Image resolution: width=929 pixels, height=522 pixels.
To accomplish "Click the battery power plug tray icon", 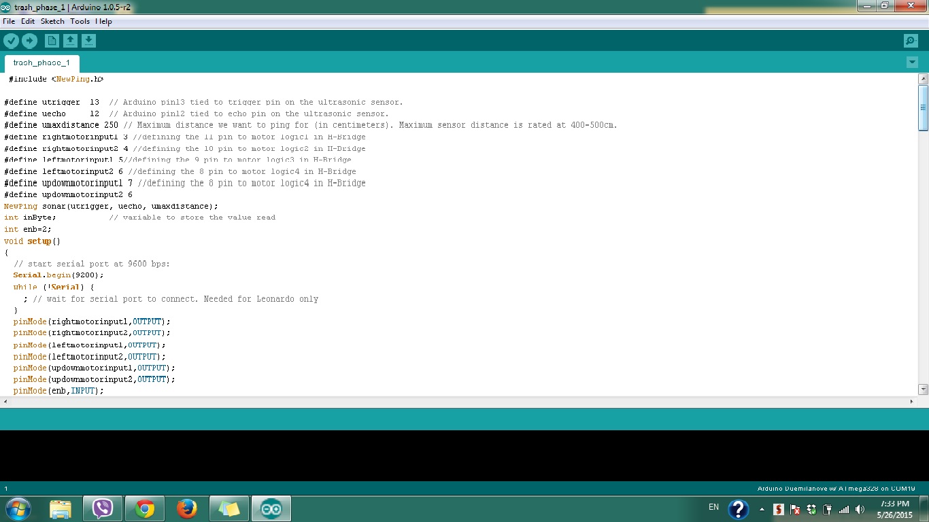I will coord(828,509).
